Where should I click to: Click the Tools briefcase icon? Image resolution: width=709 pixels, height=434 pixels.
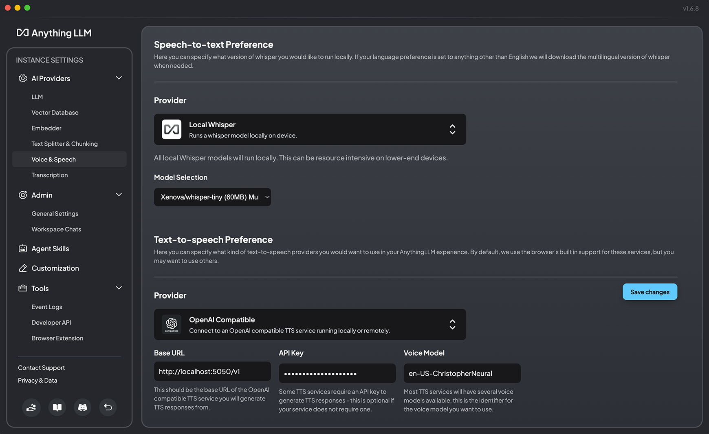point(23,288)
